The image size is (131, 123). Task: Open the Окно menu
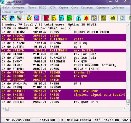click(75, 8)
